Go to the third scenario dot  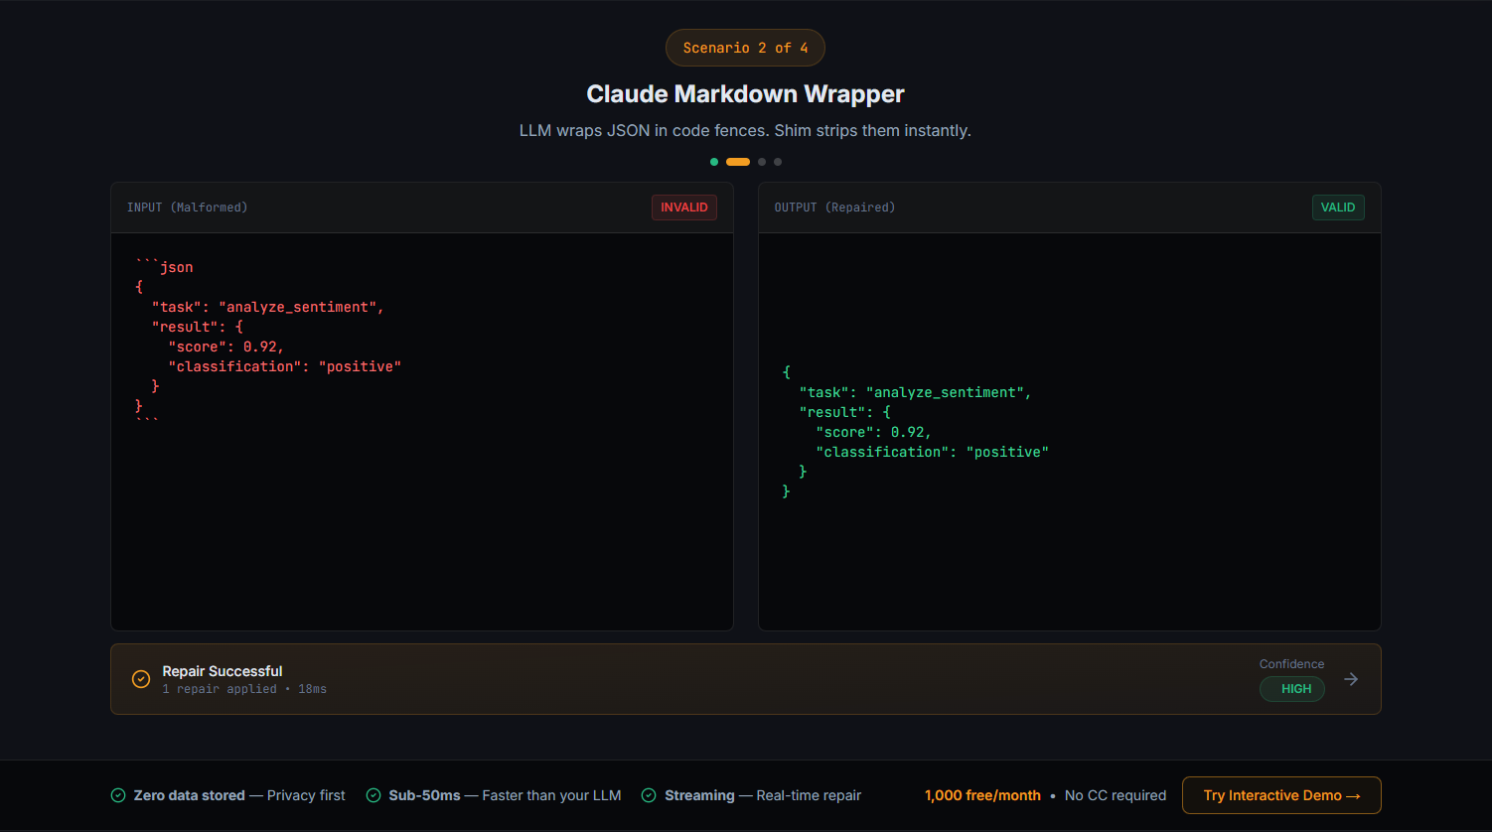[x=762, y=162]
